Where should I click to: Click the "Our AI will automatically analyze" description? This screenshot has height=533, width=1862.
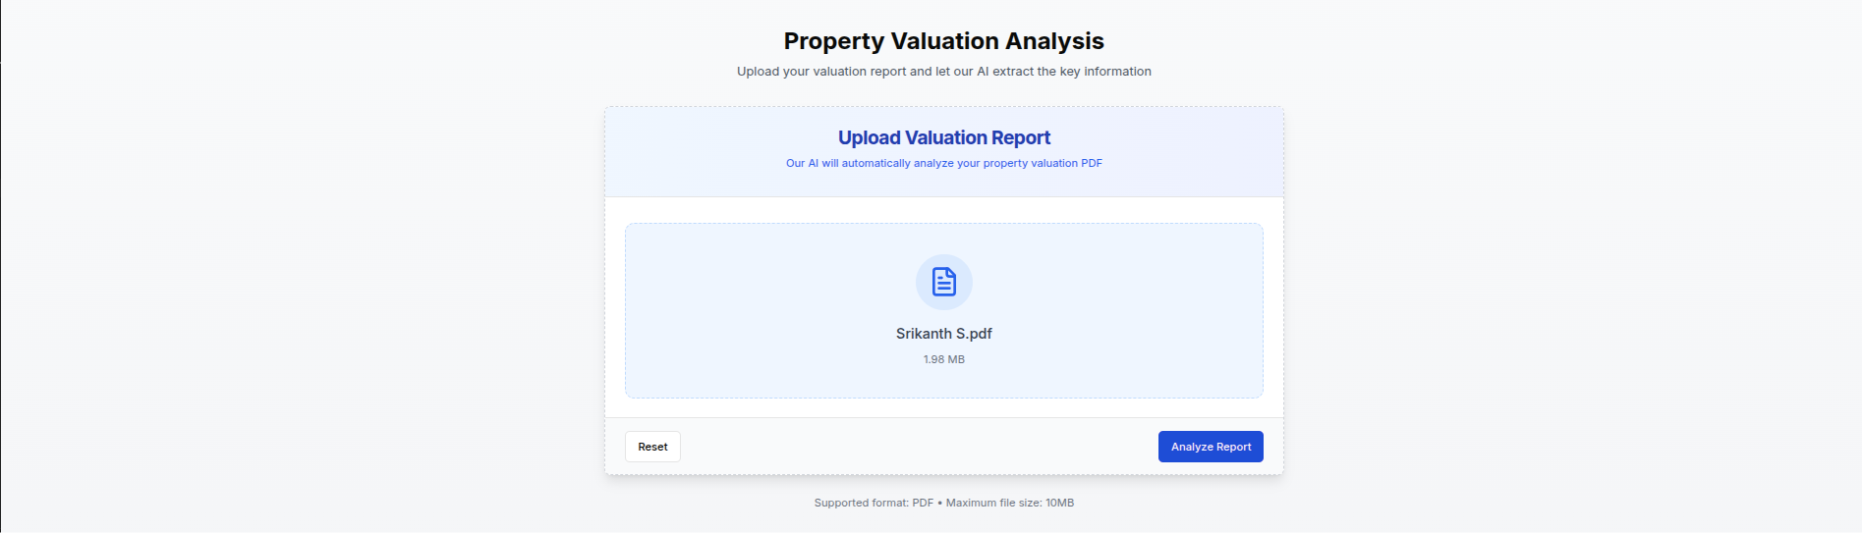943,163
